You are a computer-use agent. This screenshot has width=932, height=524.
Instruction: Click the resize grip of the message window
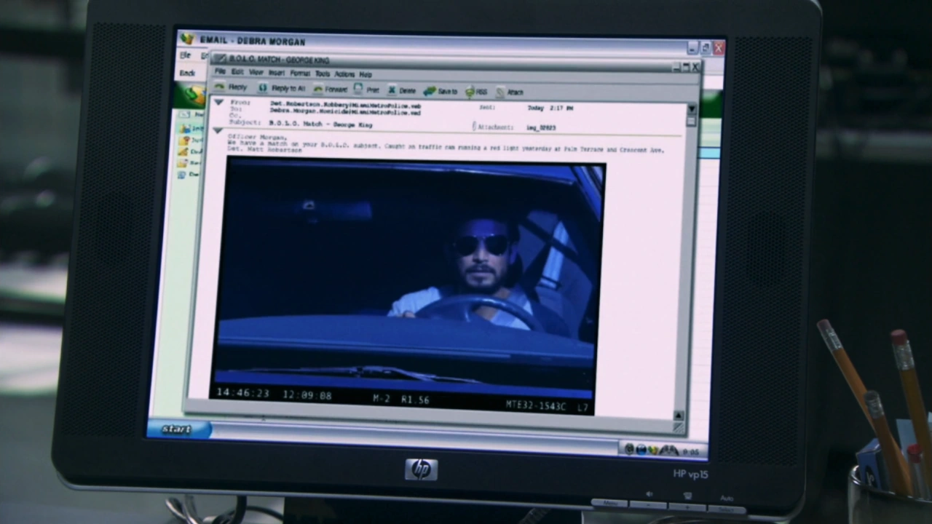(x=679, y=429)
